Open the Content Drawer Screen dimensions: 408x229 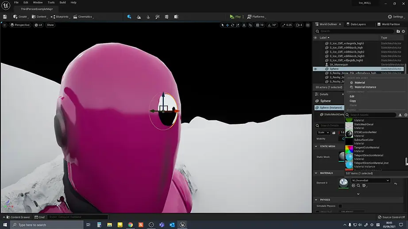[x=18, y=217]
